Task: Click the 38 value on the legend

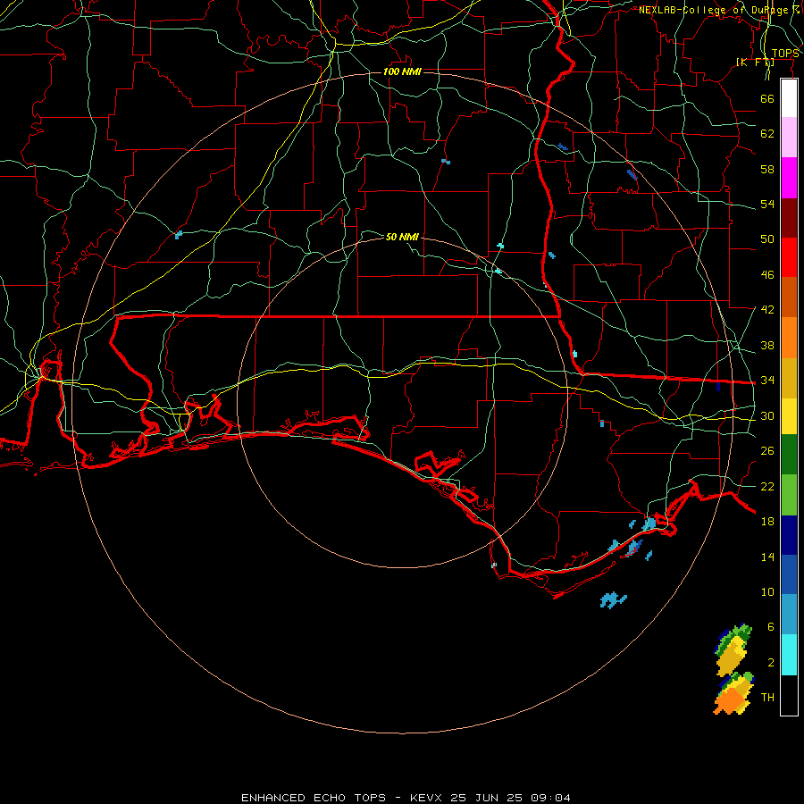Action: click(x=767, y=345)
